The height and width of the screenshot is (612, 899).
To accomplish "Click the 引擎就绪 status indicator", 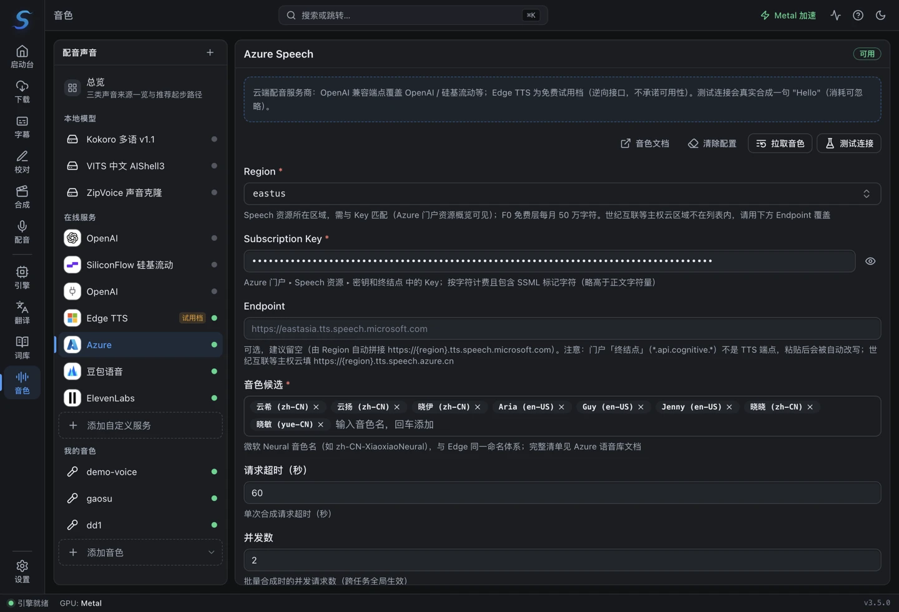I will tap(28, 603).
